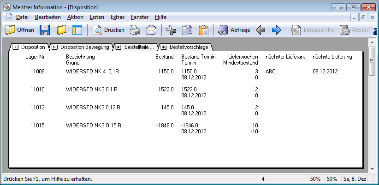
Task: Start a query with Abfrage button
Action: [234, 30]
